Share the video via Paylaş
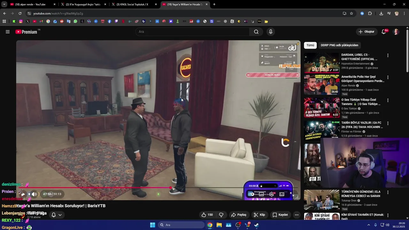409x230 pixels. click(x=239, y=215)
